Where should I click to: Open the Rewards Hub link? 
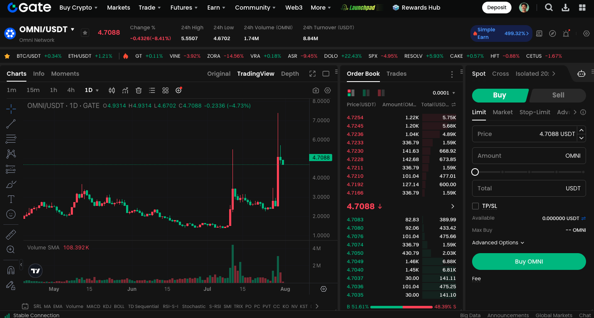point(416,8)
